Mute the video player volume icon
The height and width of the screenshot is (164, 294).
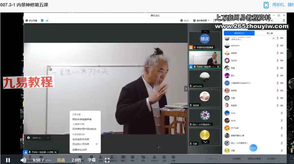[23, 160]
